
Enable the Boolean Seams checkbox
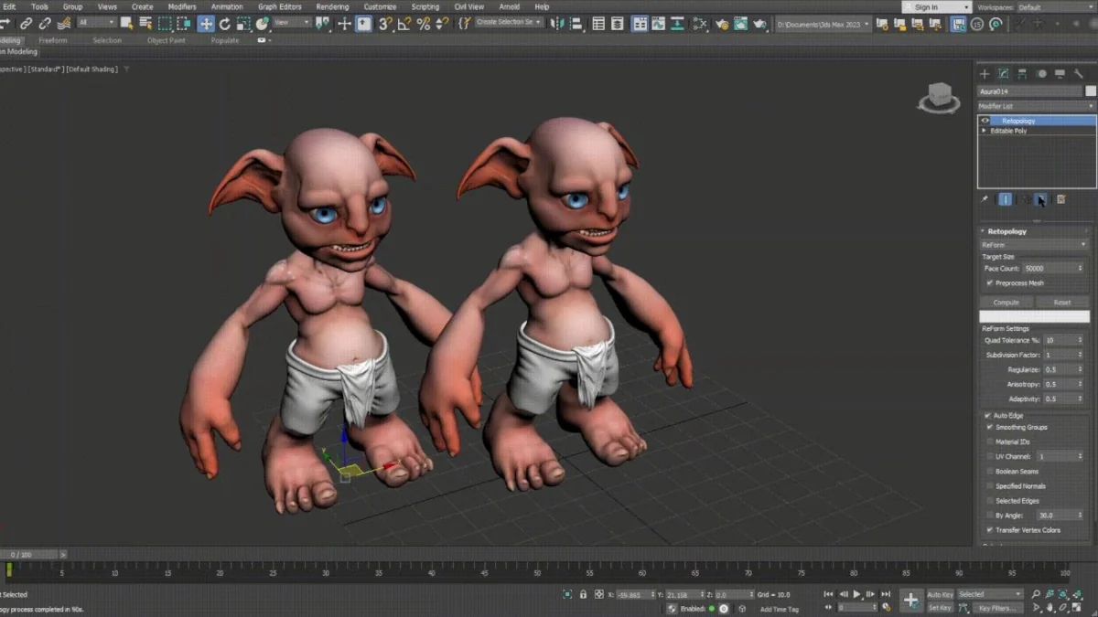coord(989,471)
